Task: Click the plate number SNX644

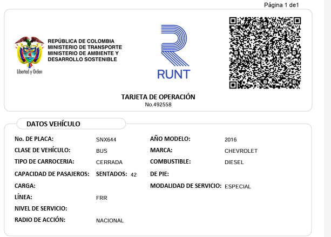Action: pos(106,140)
